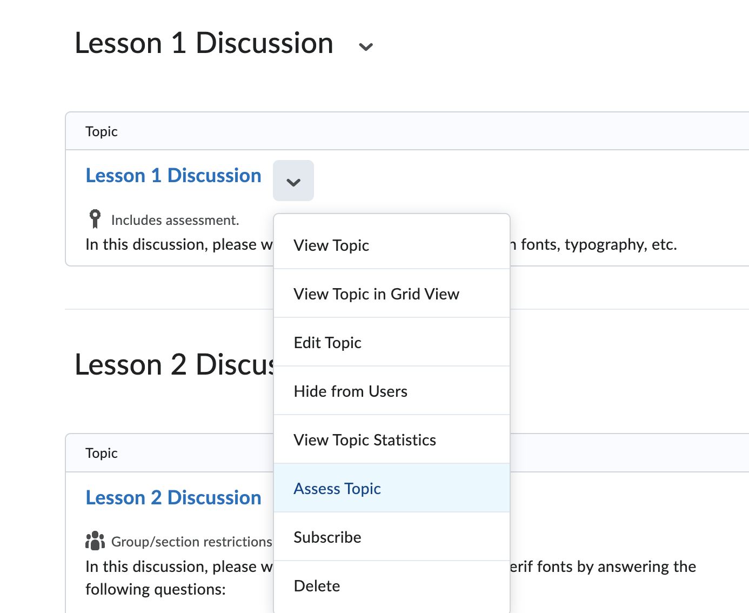
Task: Select "Edit Topic" in the menu
Action: [x=327, y=342]
